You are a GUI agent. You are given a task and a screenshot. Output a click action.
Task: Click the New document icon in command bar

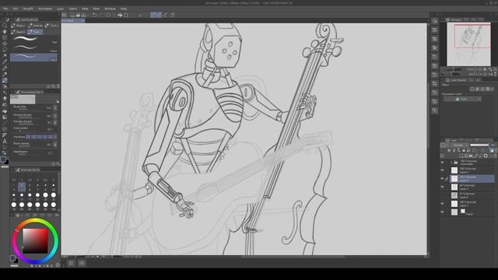click(x=72, y=15)
